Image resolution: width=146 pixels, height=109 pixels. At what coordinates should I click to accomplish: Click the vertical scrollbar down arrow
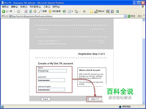click(144, 103)
